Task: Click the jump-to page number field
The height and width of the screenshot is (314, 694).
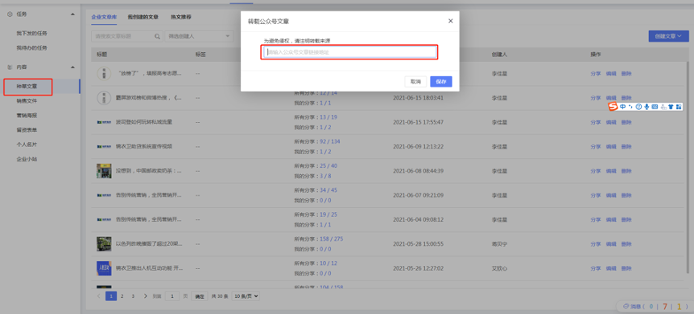Action: (172, 296)
